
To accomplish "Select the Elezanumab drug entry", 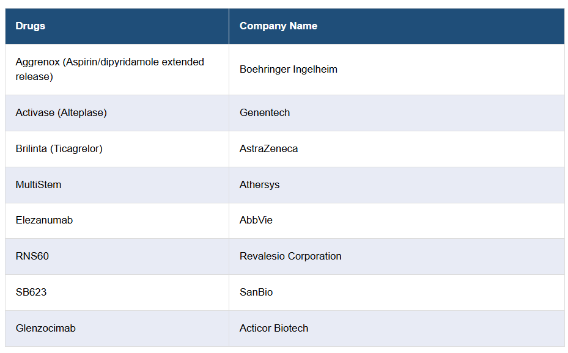I will click(44, 220).
